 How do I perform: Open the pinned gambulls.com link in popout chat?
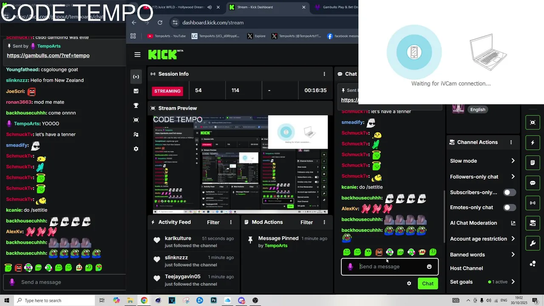click(48, 55)
